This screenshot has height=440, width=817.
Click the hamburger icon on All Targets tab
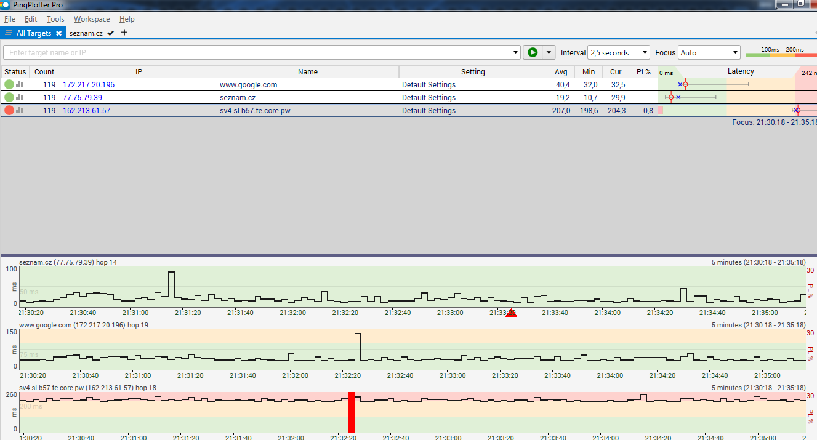[9, 33]
